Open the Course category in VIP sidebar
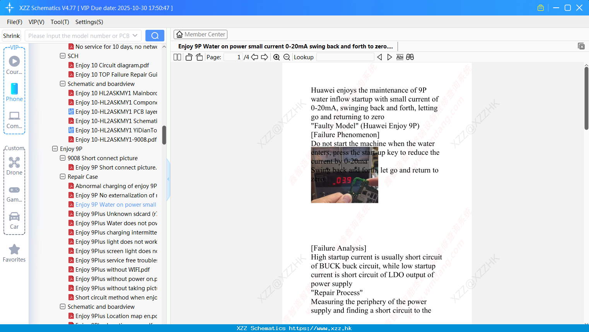The width and height of the screenshot is (589, 332). click(x=14, y=65)
